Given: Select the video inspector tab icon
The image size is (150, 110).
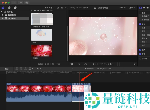Looking at the screenshot, I should click(141, 8).
